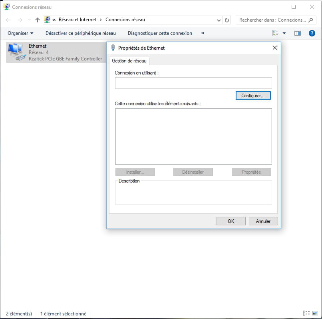Open the submenu arrow after Réseau et Internet
The height and width of the screenshot is (319, 322).
coord(101,20)
